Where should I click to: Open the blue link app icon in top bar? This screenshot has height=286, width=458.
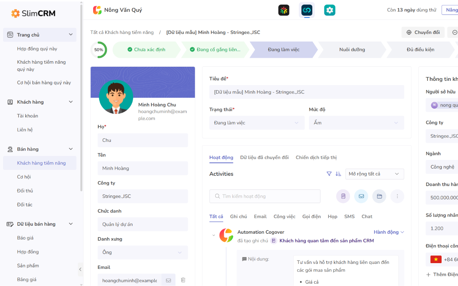(307, 10)
